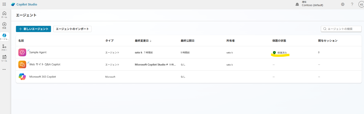The width and height of the screenshot is (364, 114).
Task: Click the Sample Agent type cell エージェント
Action: (x=112, y=52)
